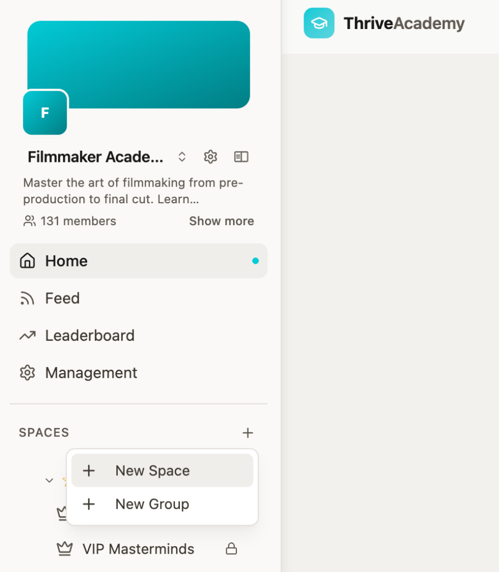This screenshot has height=572, width=499.
Task: Click the plus icon beside Spaces
Action: click(248, 432)
